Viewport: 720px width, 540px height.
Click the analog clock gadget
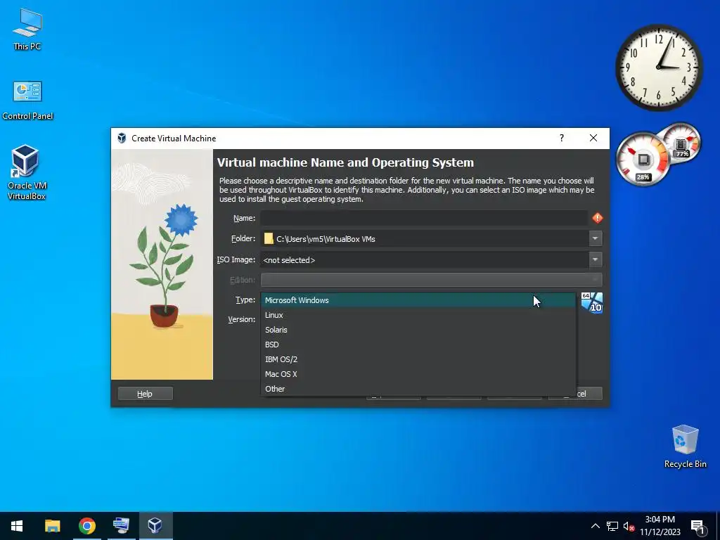[659, 67]
